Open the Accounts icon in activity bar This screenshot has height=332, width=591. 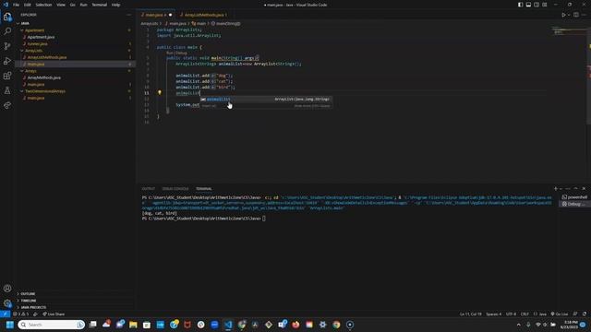point(7,289)
